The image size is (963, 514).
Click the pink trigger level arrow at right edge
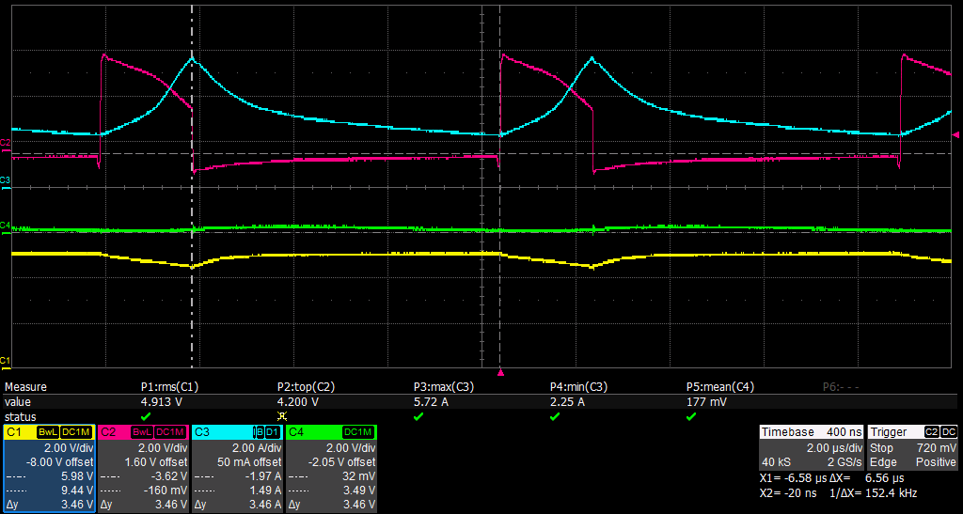tap(955, 134)
